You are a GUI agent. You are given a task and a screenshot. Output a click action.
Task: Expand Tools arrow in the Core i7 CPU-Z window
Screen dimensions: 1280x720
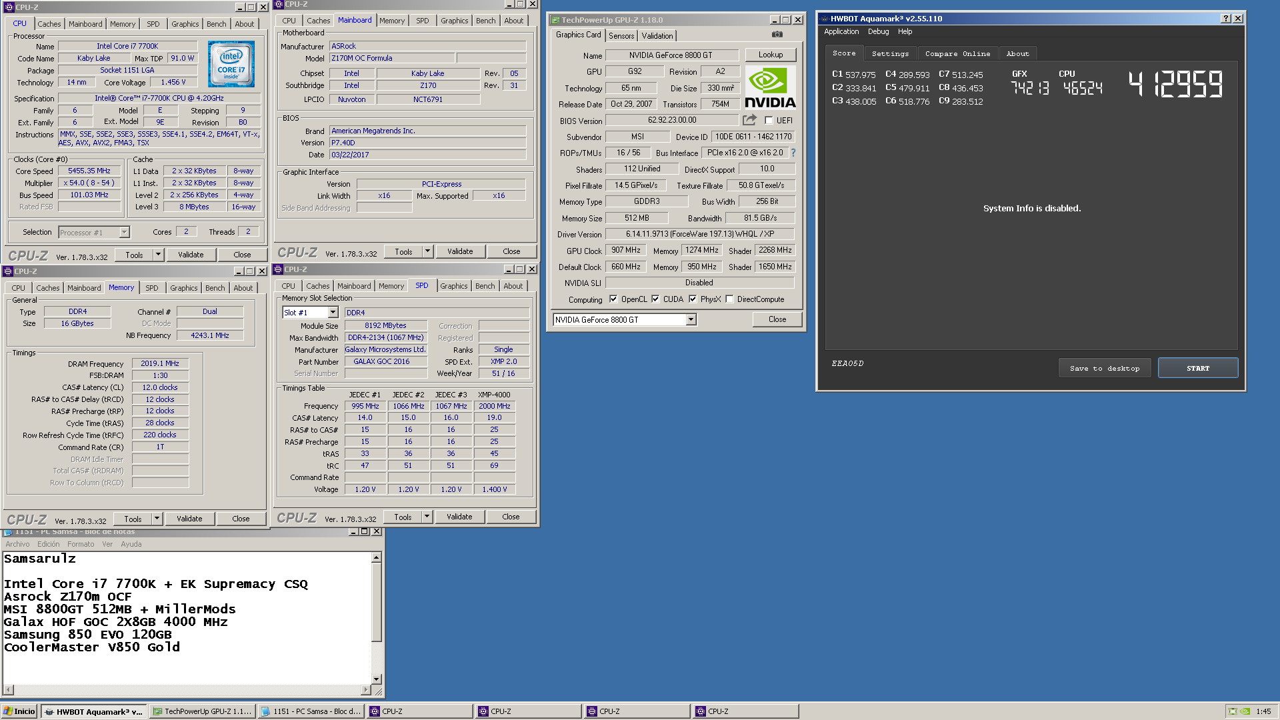click(x=158, y=255)
